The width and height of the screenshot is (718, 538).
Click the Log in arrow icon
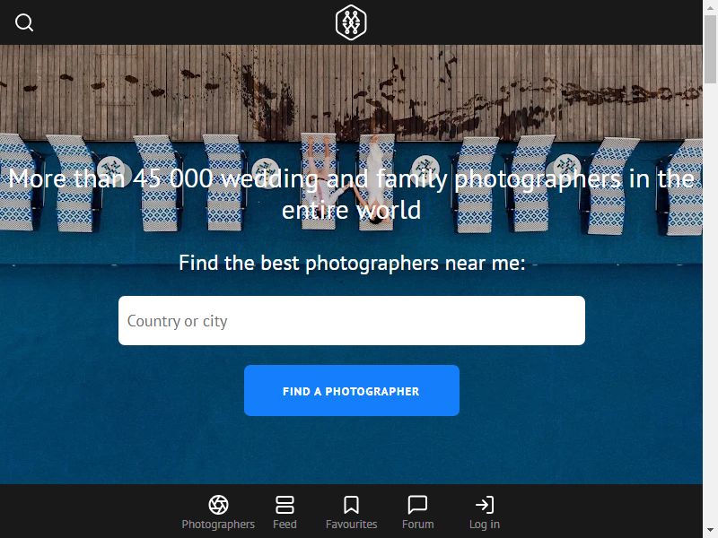pos(485,505)
